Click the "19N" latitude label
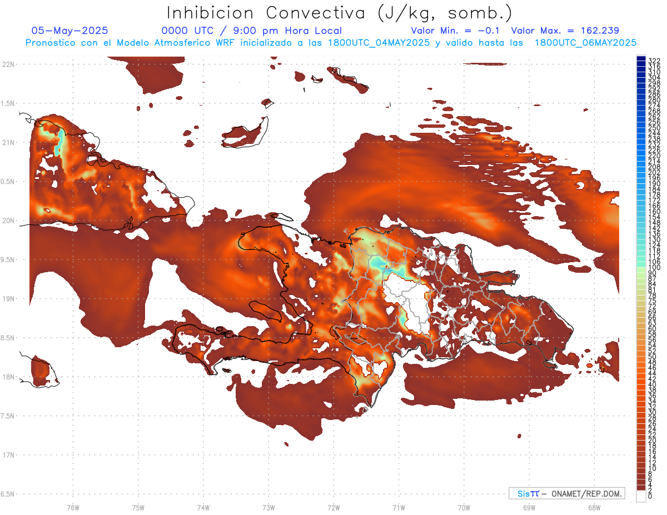Screen dimensions: 667x515 click(8, 298)
